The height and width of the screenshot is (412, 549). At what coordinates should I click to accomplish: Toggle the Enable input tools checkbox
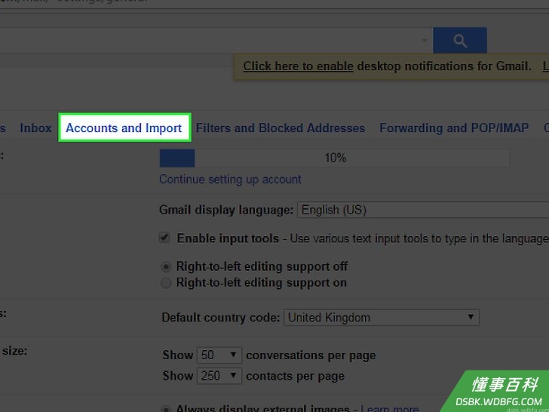(x=164, y=238)
